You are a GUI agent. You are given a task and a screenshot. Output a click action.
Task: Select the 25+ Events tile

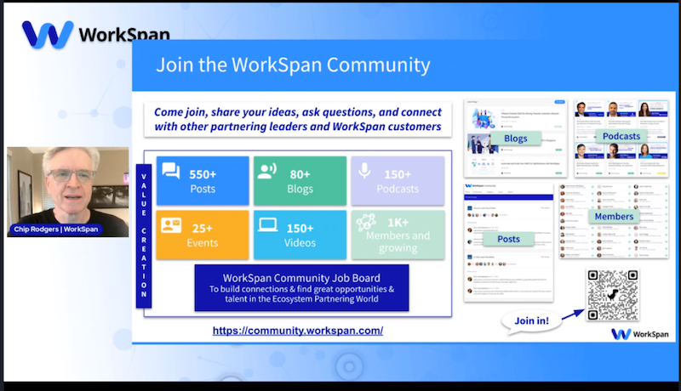pos(203,235)
